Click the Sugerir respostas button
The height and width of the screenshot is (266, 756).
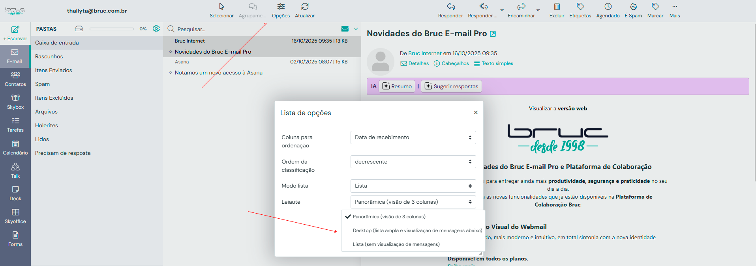click(x=451, y=86)
